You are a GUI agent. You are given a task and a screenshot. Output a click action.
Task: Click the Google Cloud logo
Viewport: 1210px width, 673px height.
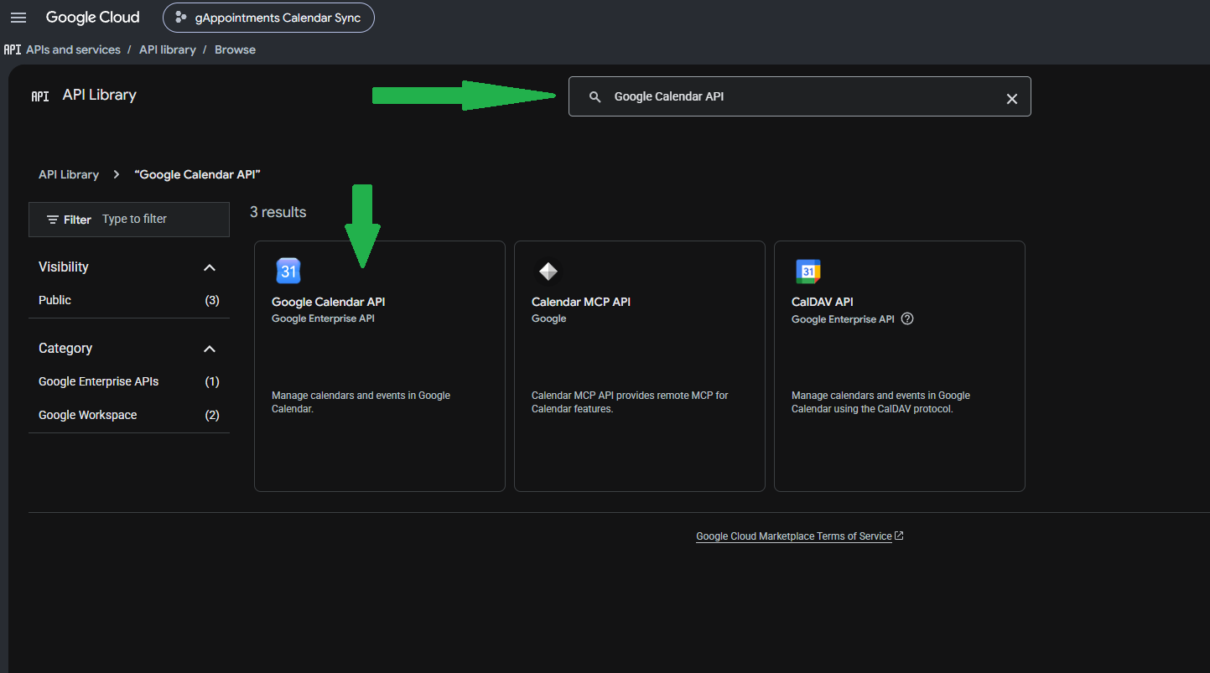[92, 18]
